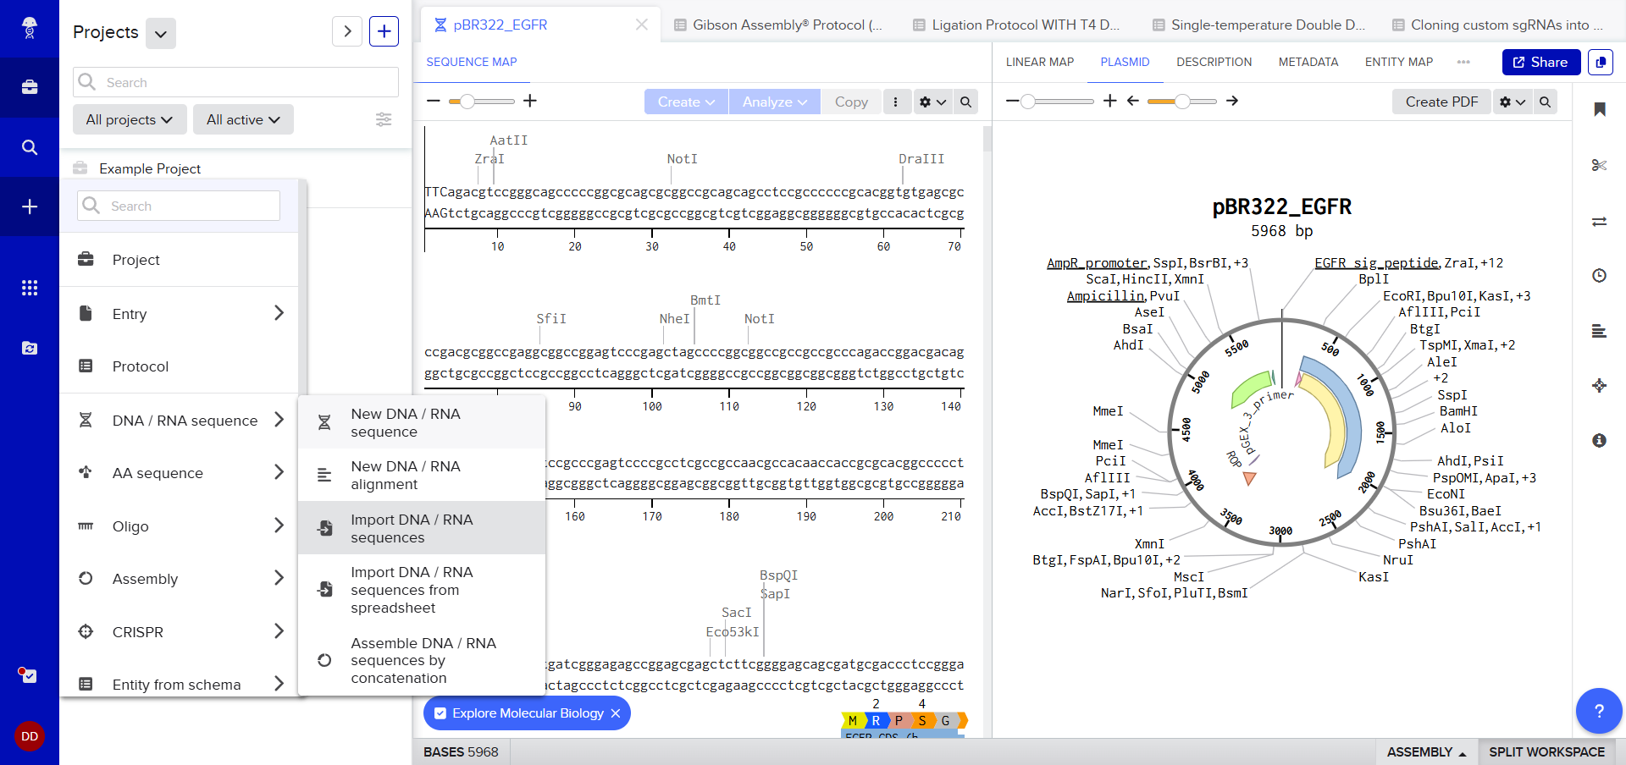Open the history clock icon

coord(1599,275)
